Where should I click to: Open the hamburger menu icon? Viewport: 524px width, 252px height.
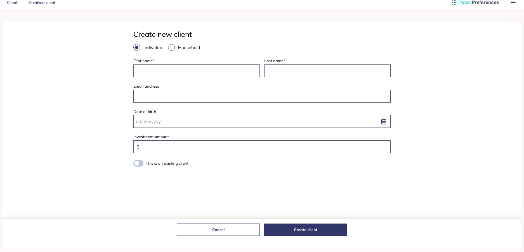[x=513, y=3]
